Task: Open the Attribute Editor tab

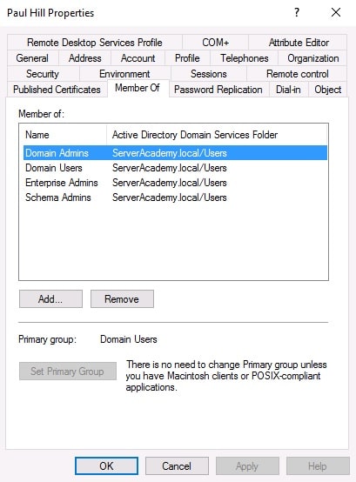Action: [299, 43]
